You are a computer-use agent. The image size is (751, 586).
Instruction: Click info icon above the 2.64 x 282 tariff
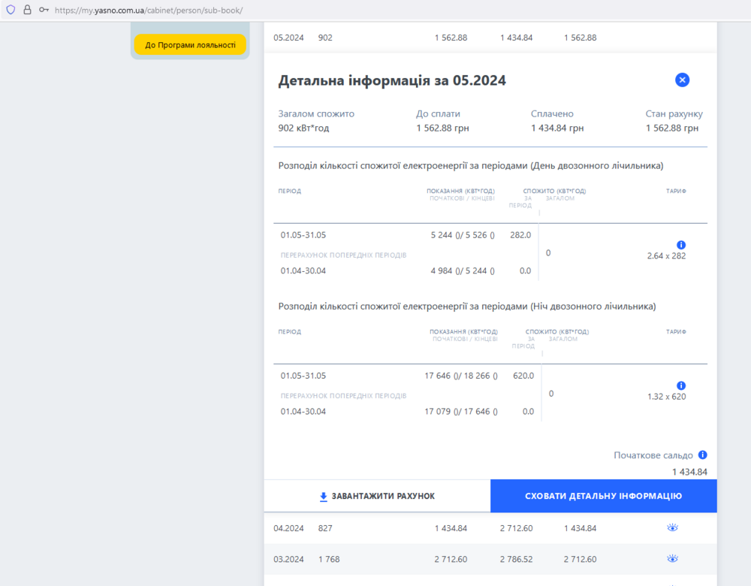[x=681, y=245]
